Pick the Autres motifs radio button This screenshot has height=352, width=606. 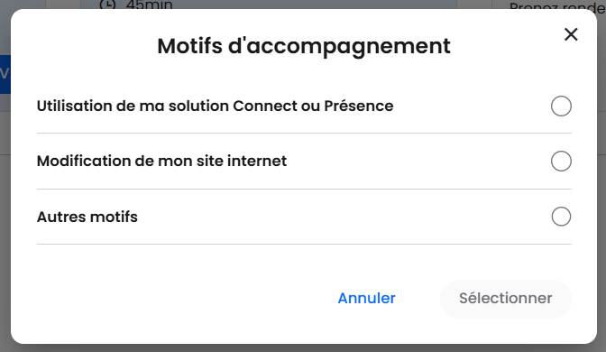561,217
